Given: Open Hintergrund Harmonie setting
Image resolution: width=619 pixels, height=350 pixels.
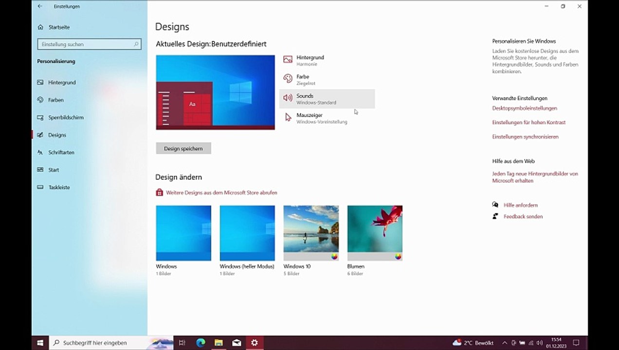Looking at the screenshot, I should point(327,60).
